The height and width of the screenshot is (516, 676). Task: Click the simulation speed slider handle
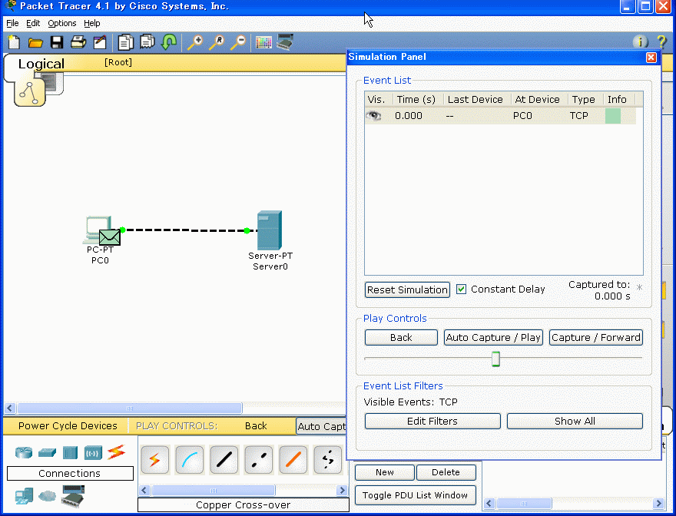point(495,359)
